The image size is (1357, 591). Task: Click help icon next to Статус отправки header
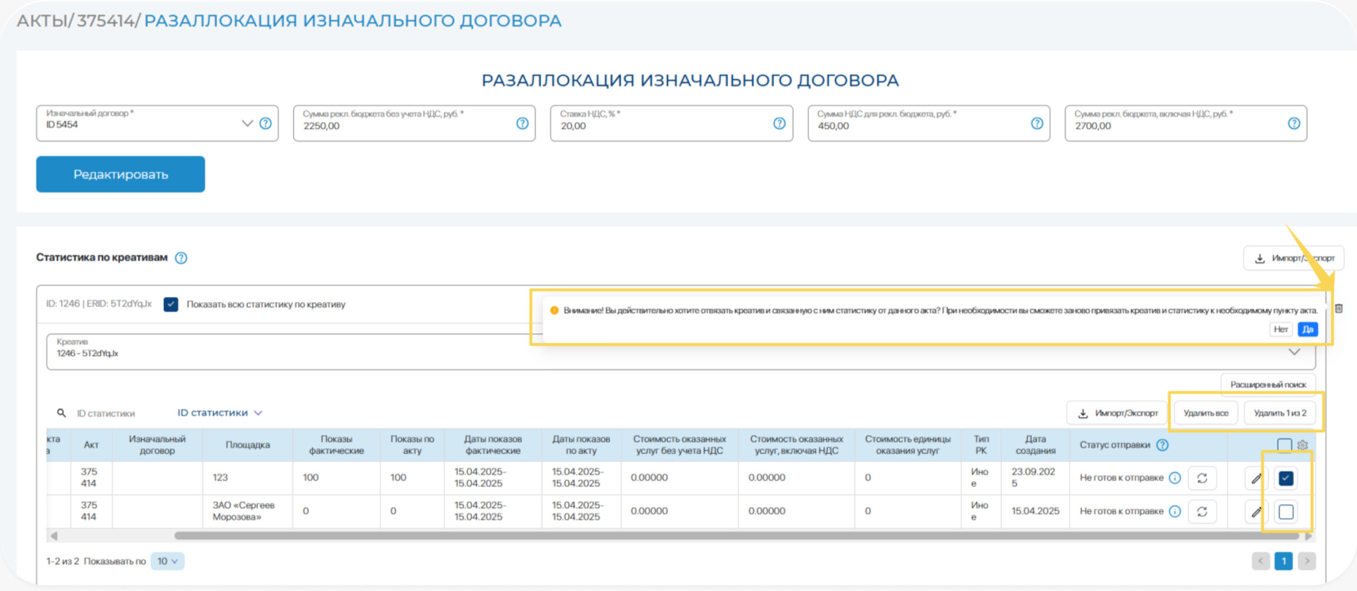[1162, 445]
